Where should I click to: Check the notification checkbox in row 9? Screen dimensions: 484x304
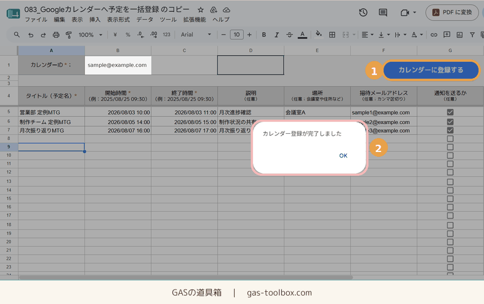coord(450,147)
